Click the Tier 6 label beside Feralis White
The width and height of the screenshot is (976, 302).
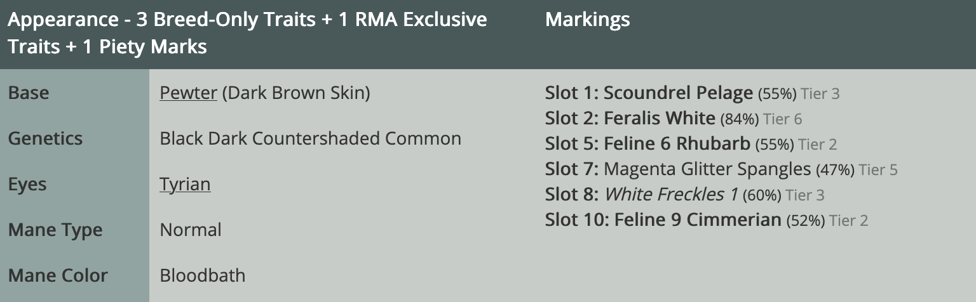pyautogui.click(x=782, y=119)
